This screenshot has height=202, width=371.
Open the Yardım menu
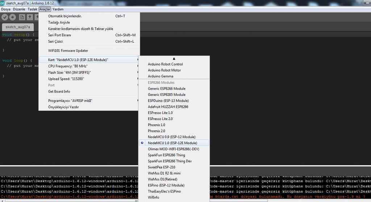pos(58,9)
